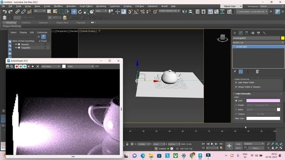Select the Kelvin radio button
The height and width of the screenshot is (160, 285).
236,109
